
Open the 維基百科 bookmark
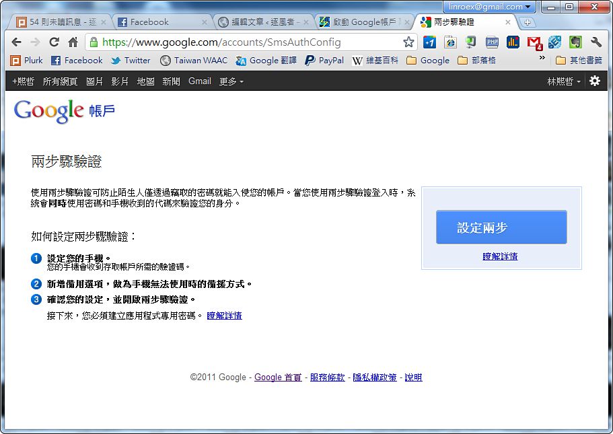pyautogui.click(x=375, y=60)
